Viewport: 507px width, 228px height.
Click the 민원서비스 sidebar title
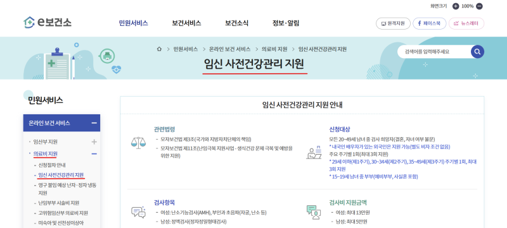pyautogui.click(x=46, y=100)
